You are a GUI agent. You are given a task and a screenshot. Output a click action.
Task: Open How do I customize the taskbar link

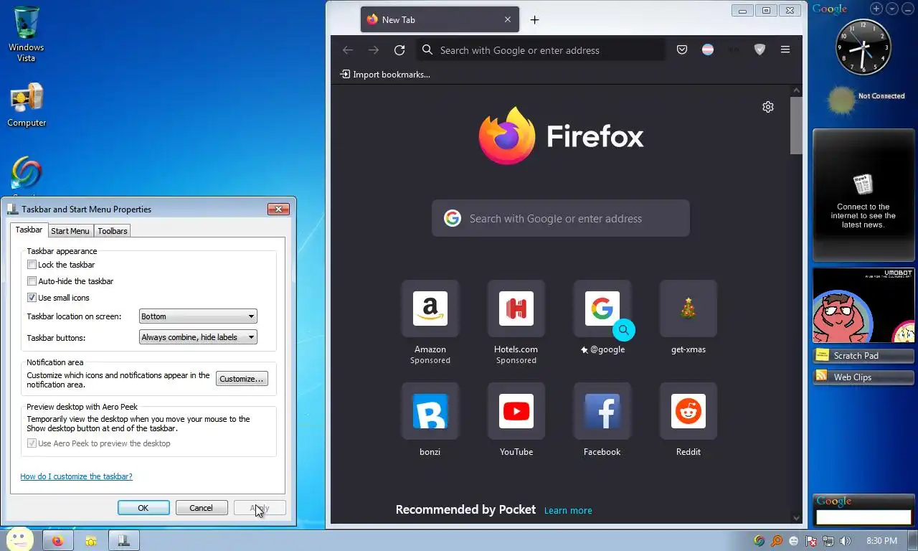click(76, 476)
